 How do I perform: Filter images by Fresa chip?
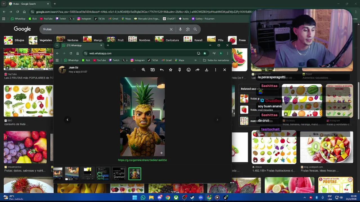pyautogui.click(x=237, y=40)
